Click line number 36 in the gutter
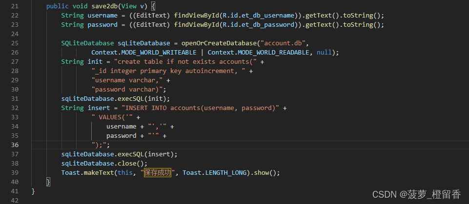This screenshot has height=204, width=469. point(14,145)
